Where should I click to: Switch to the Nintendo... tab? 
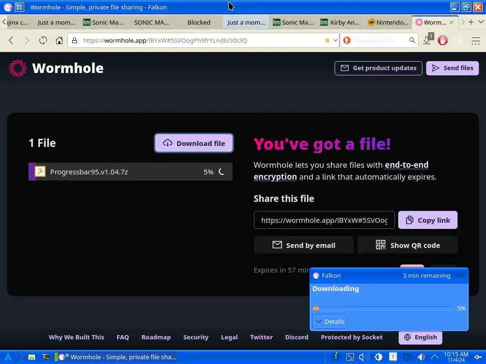pos(387,22)
